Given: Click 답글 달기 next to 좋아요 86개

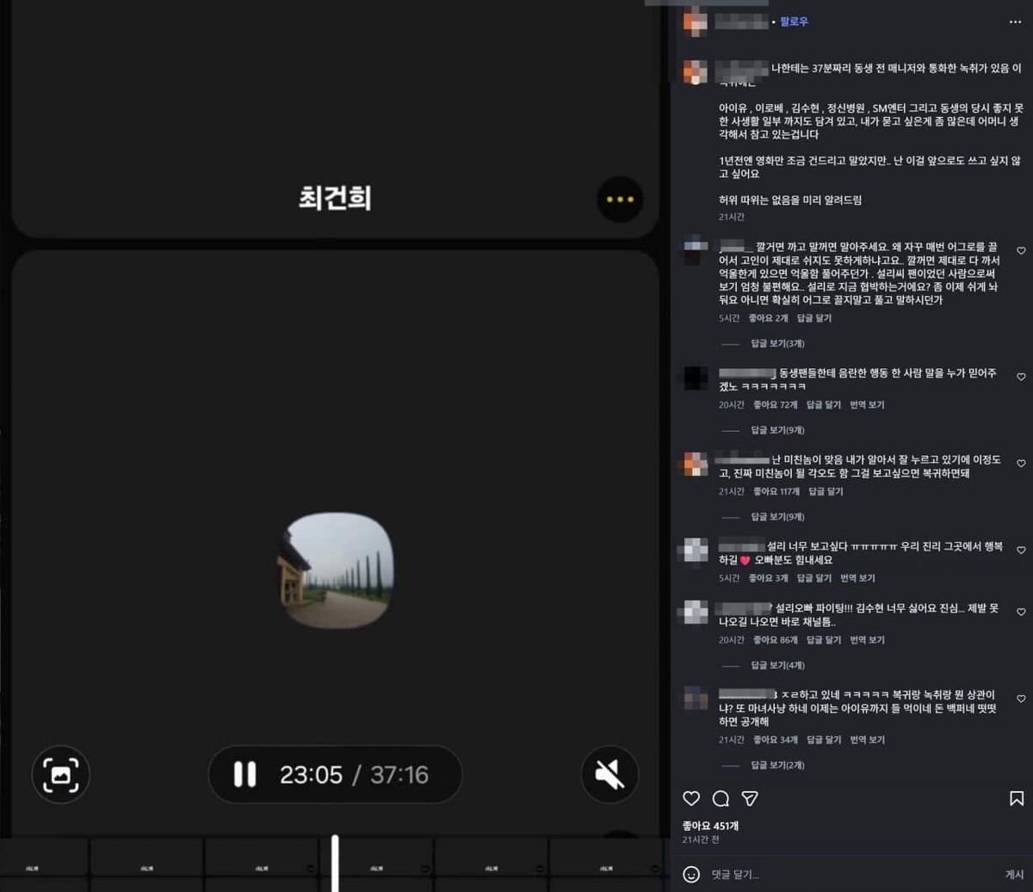Looking at the screenshot, I should tap(824, 640).
